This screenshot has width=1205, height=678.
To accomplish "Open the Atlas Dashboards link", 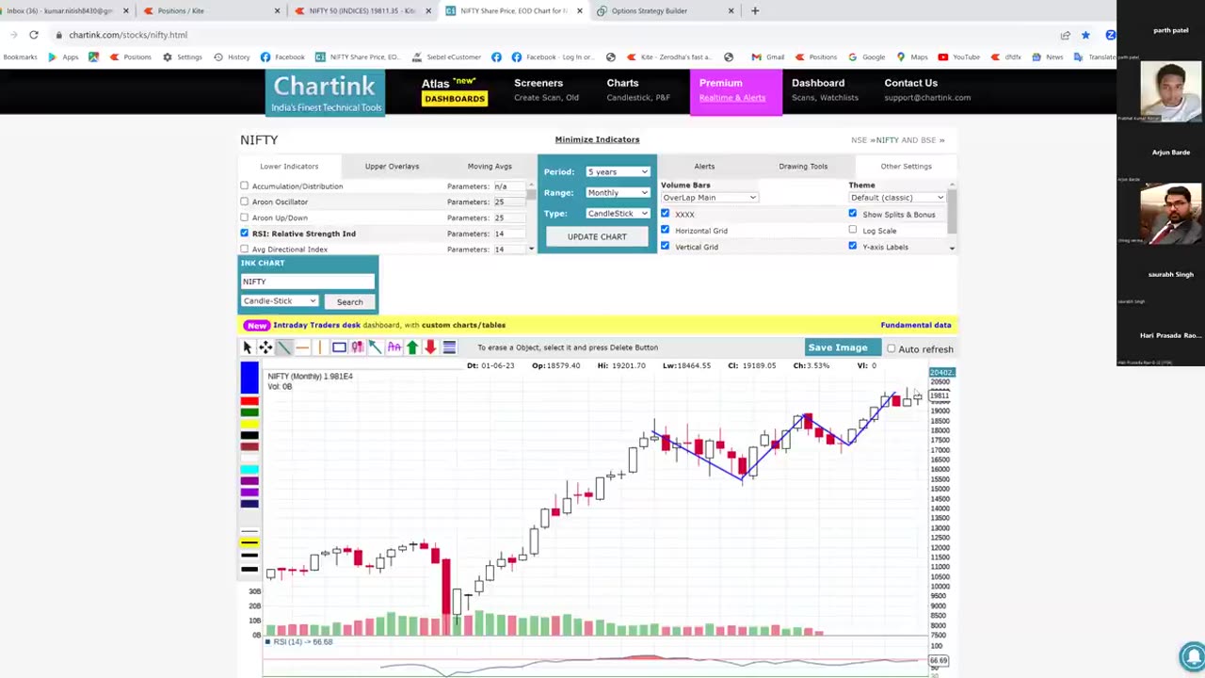I will click(x=454, y=90).
